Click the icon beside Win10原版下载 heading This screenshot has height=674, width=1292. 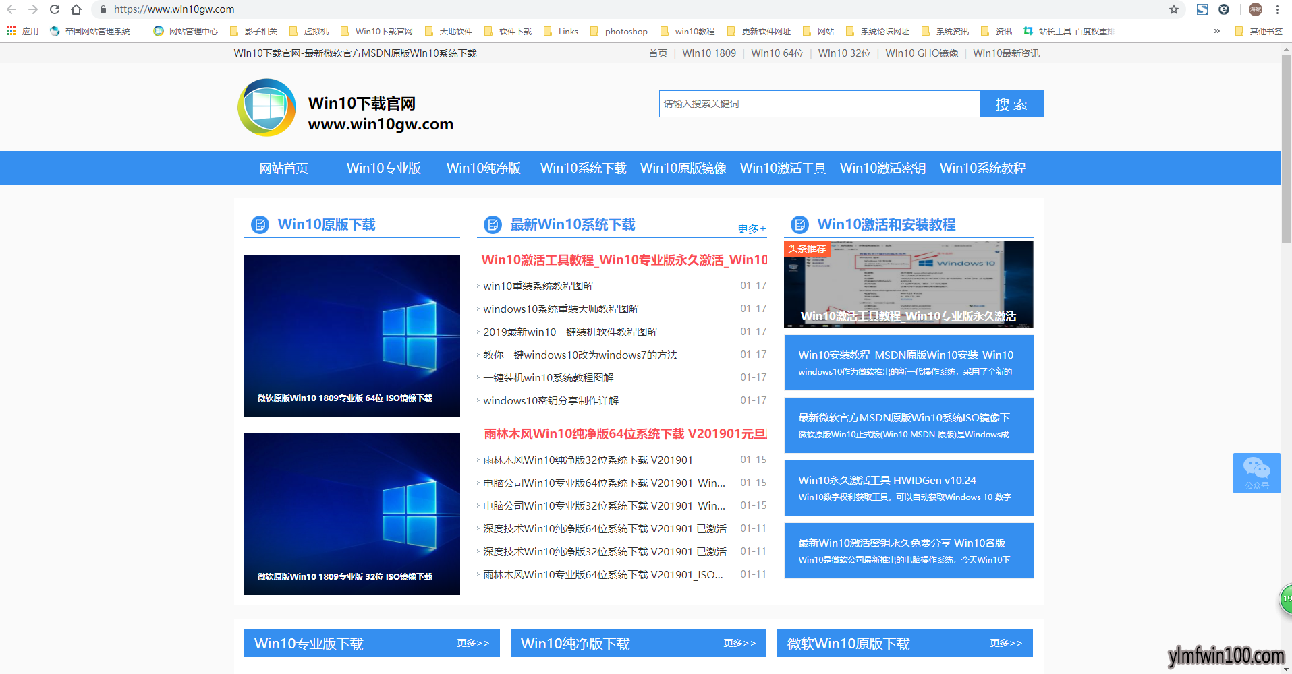(260, 224)
